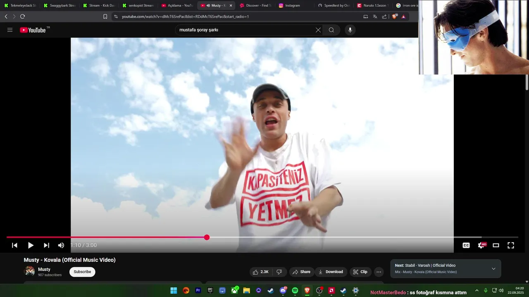
Task: Enter fullscreen on the video
Action: 511,245
